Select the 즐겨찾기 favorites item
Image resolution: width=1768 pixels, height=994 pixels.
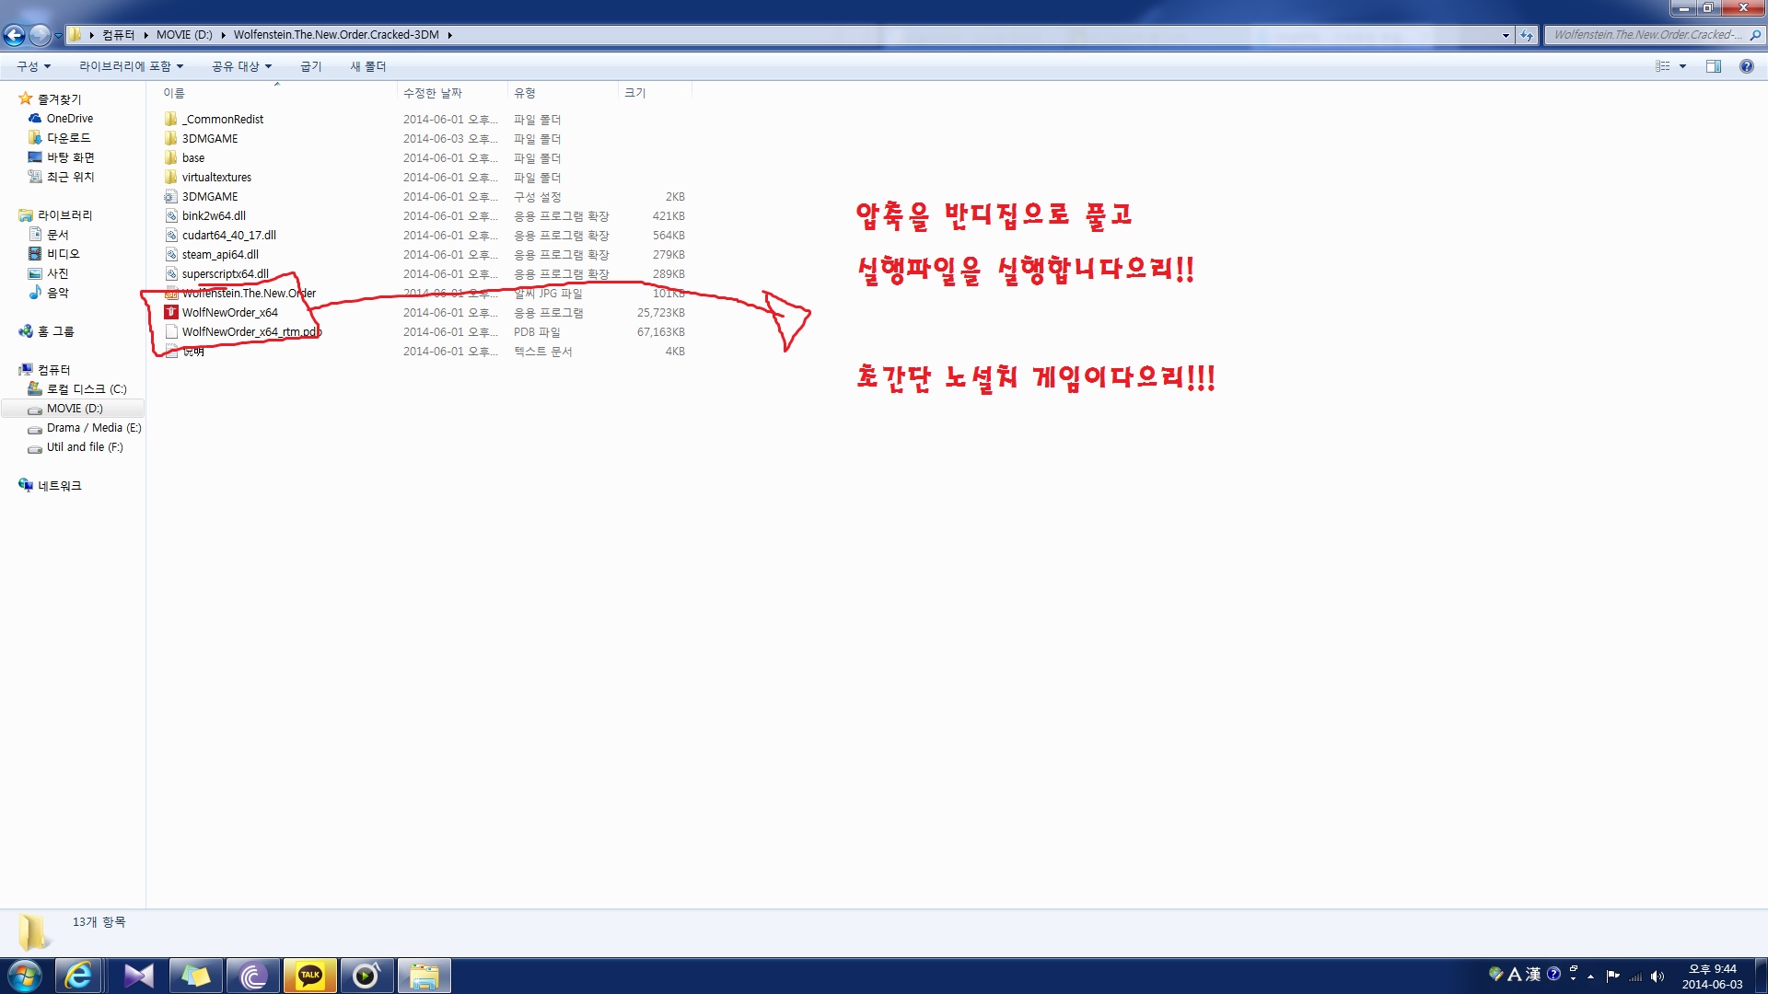click(59, 99)
